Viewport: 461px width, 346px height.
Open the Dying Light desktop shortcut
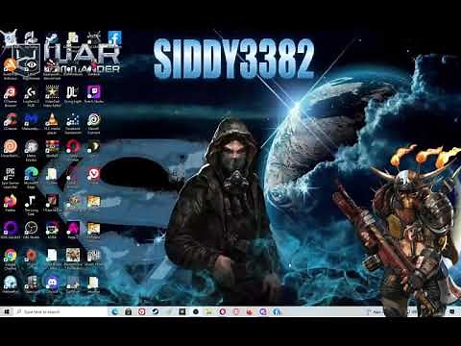pos(73,95)
